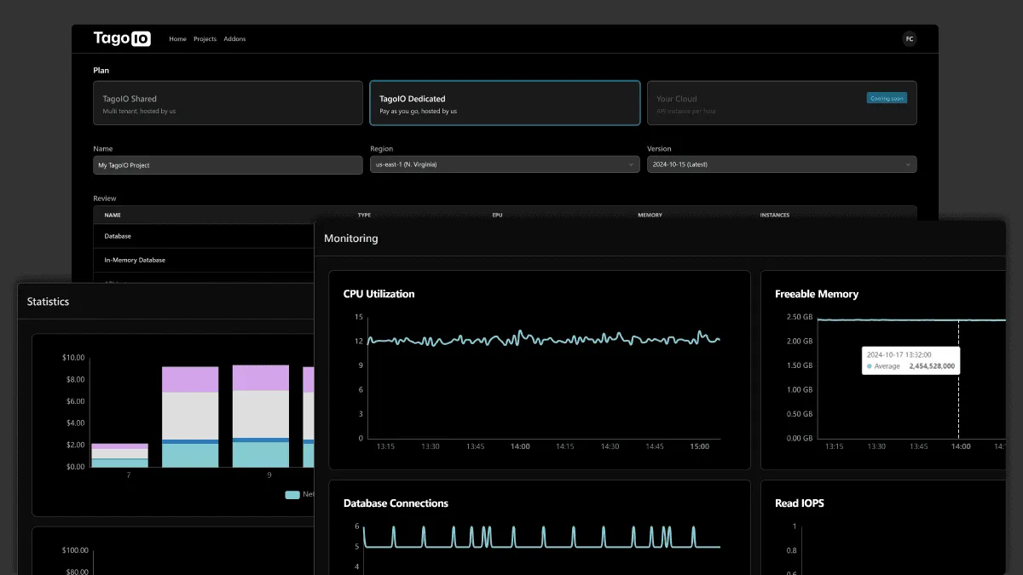The image size is (1023, 575).
Task: Click the TagoIO logo
Action: pos(122,38)
